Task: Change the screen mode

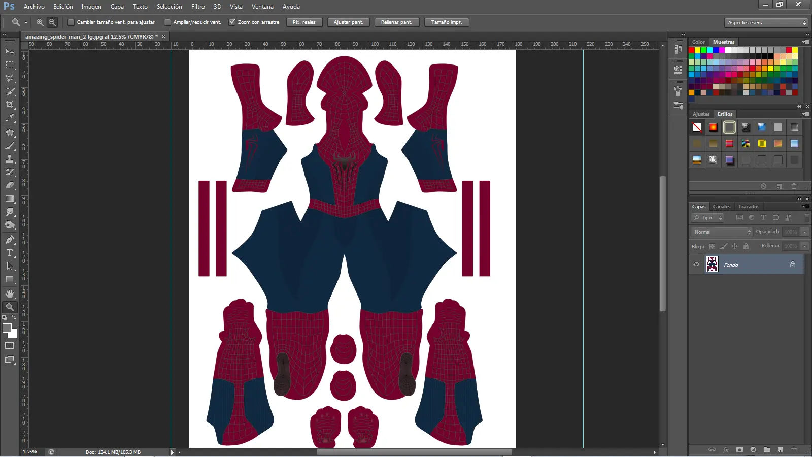Action: pyautogui.click(x=10, y=360)
